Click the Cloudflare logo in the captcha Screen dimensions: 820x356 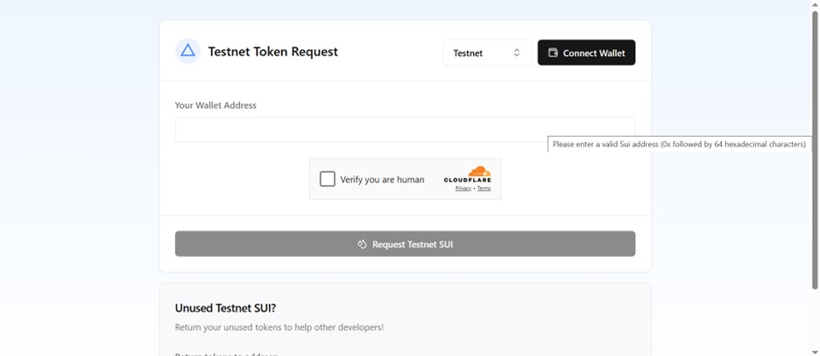point(468,174)
